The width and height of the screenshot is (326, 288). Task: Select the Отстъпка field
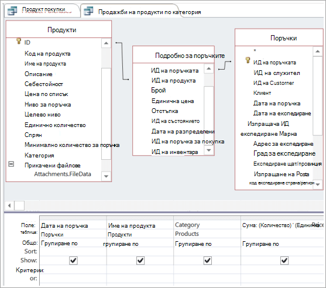pyautogui.click(x=164, y=111)
